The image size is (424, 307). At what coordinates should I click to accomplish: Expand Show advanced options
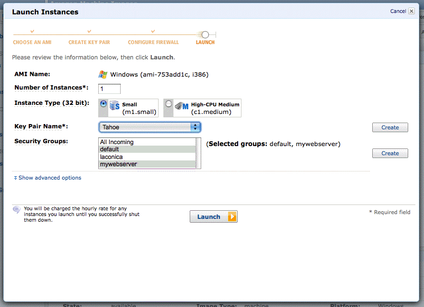pos(50,178)
